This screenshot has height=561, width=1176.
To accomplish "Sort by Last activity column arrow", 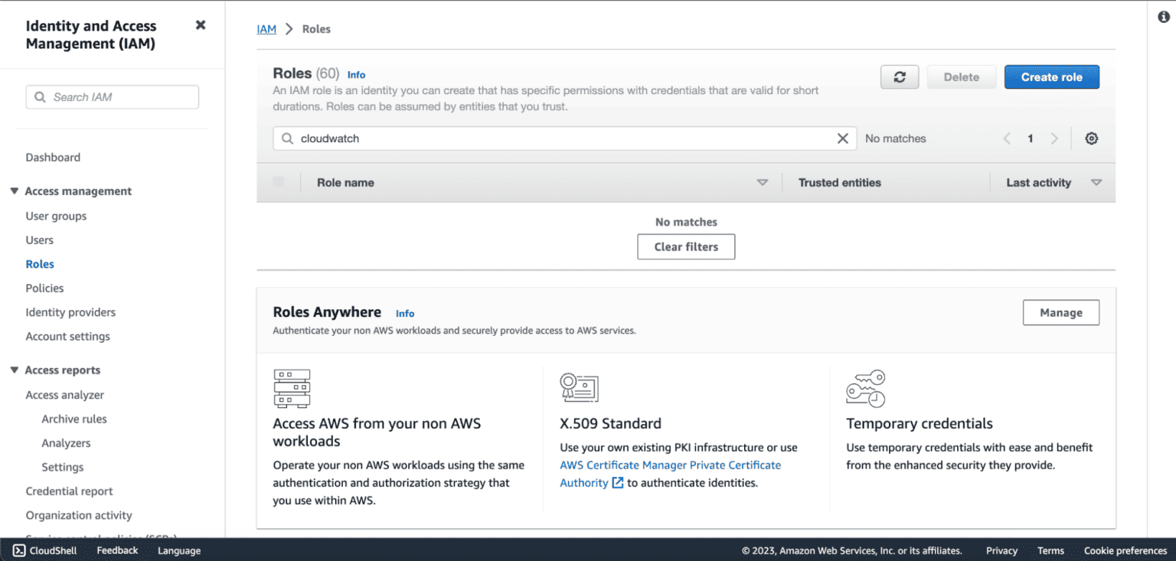I will click(1096, 183).
